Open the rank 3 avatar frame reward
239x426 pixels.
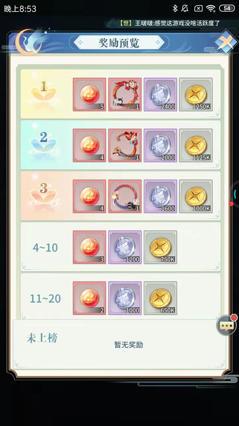pyautogui.click(x=125, y=196)
